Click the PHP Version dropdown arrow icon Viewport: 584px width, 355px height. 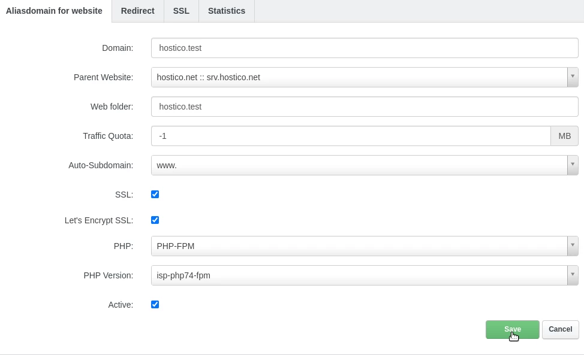[x=573, y=275]
